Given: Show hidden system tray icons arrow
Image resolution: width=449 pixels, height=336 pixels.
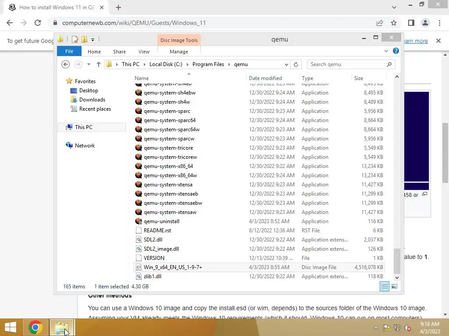Looking at the screenshot, I should tap(376, 328).
